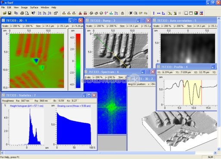Click the pink arrows toolbar icon
This screenshot has height=159, width=221.
(106, 13)
